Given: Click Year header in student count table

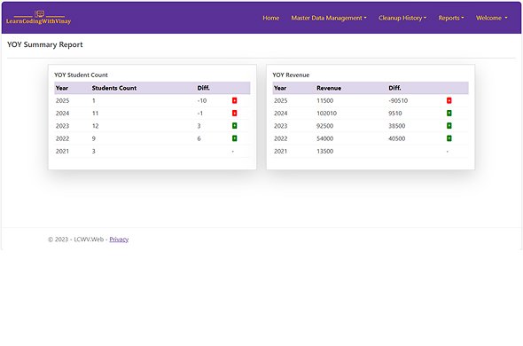Looking at the screenshot, I should [62, 88].
